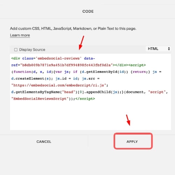
Task: Click the Display Source label text
Action: pos(32,50)
